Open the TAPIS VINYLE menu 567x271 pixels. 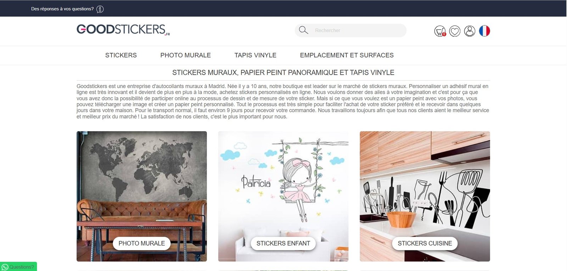[255, 55]
